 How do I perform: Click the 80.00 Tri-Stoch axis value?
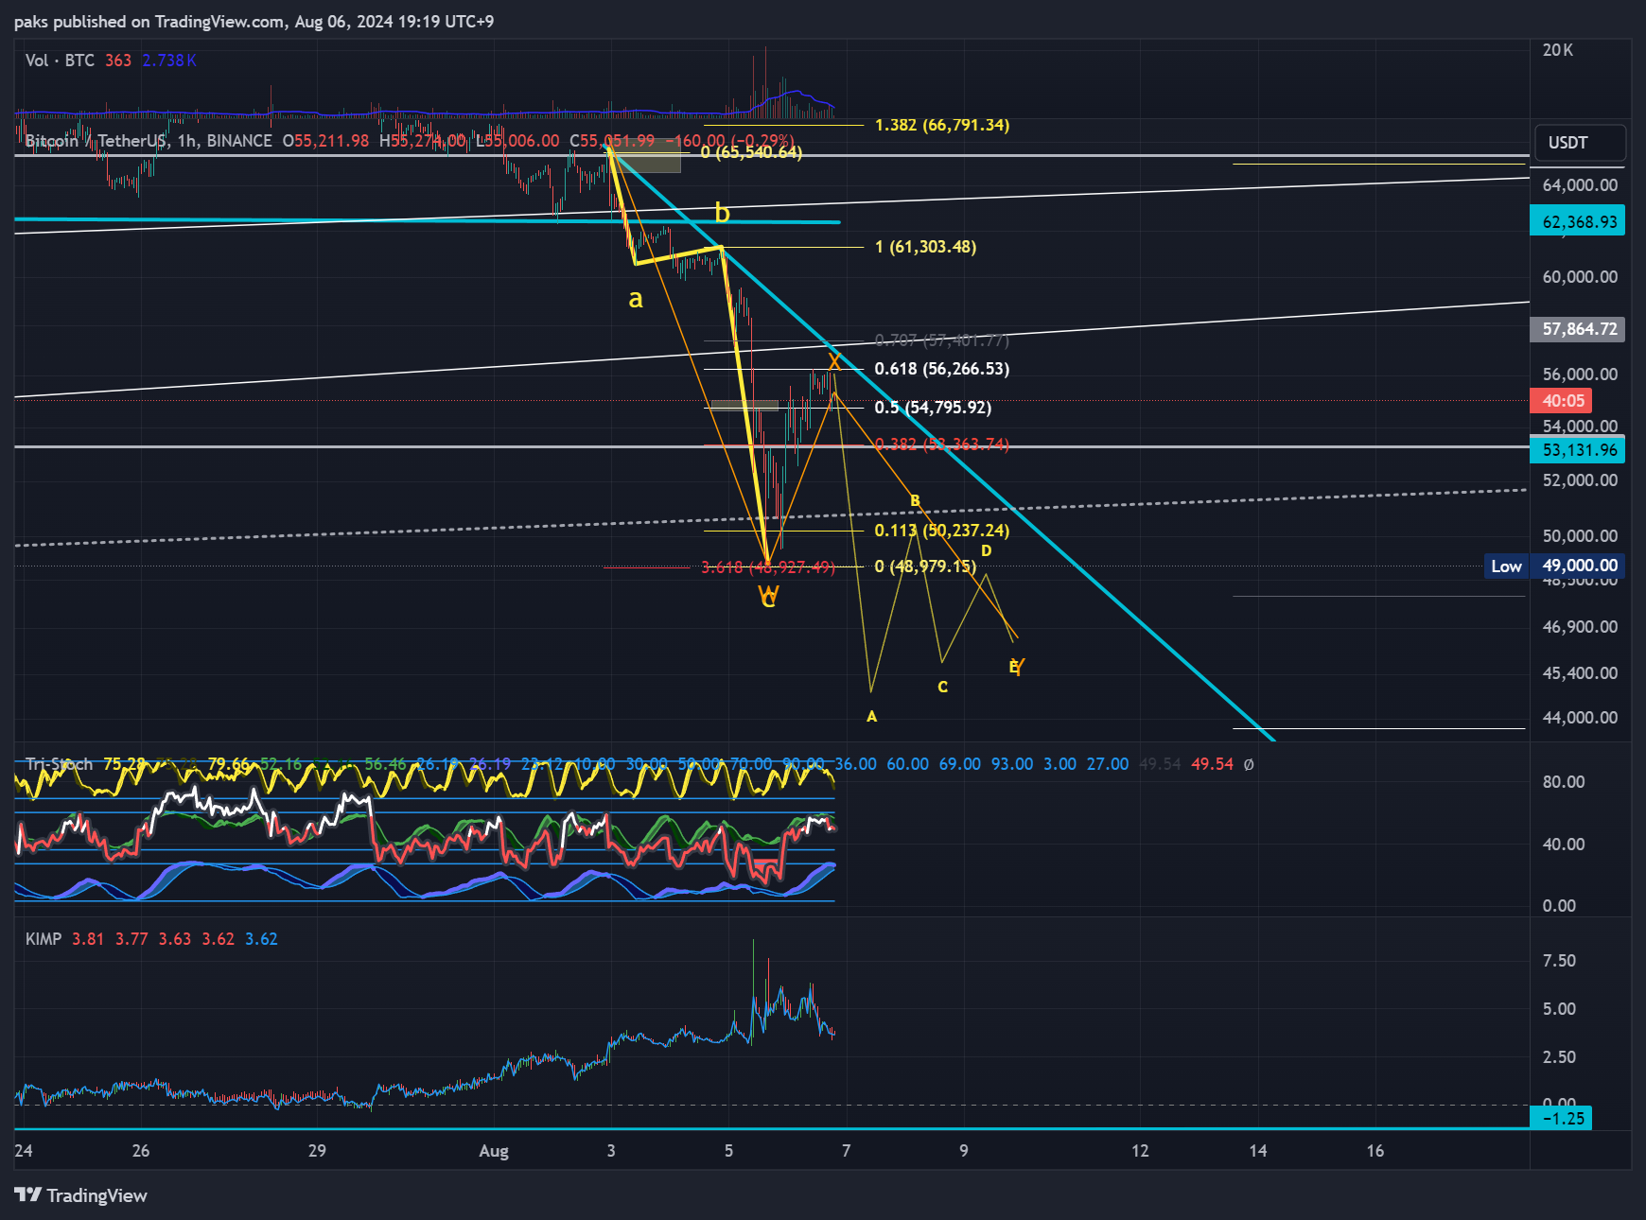pos(1563,782)
